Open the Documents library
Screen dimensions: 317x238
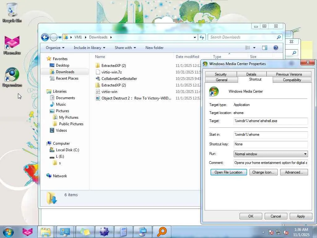(x=65, y=98)
